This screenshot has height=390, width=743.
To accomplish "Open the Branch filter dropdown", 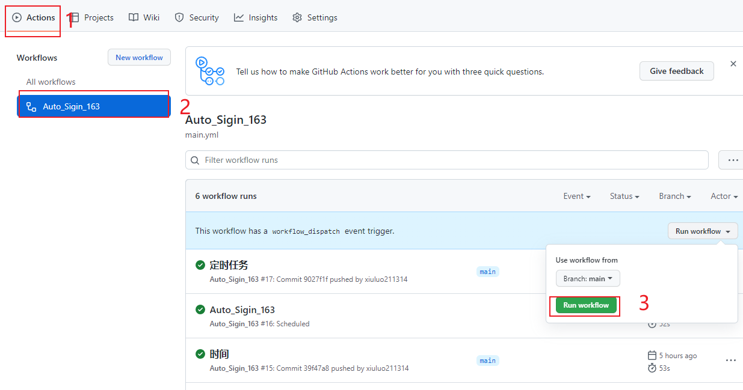I will point(674,196).
